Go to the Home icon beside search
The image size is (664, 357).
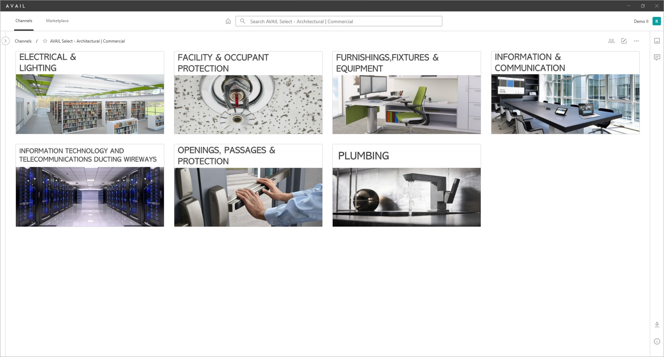tap(228, 21)
